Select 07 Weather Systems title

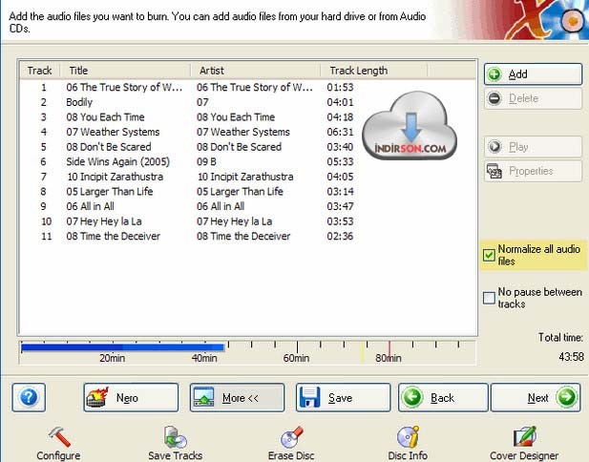click(x=113, y=133)
